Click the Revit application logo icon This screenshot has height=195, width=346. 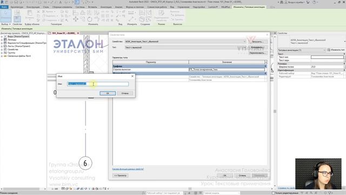[2, 2]
